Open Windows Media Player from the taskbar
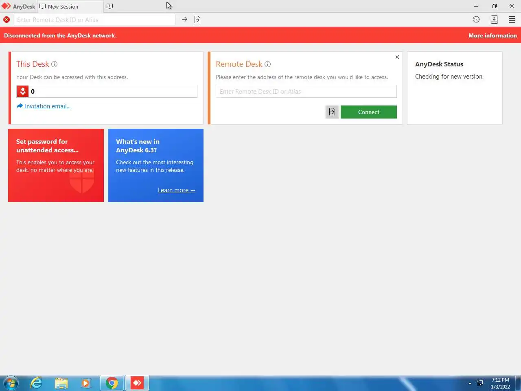This screenshot has height=391, width=521. click(x=86, y=383)
